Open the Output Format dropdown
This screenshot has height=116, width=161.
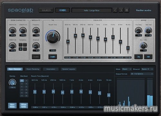[142, 74]
